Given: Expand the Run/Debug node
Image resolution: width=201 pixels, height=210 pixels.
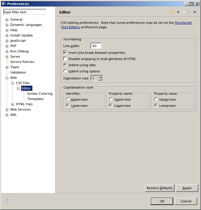Looking at the screenshot, I should click(x=7, y=51).
